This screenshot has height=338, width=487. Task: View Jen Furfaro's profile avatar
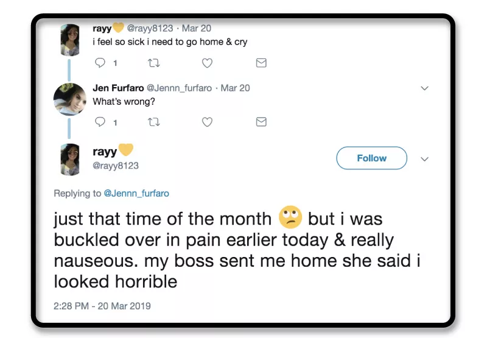pos(69,98)
